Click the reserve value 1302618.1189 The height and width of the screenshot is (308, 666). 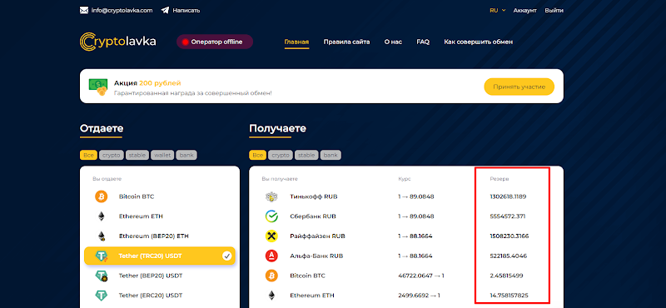coord(508,196)
